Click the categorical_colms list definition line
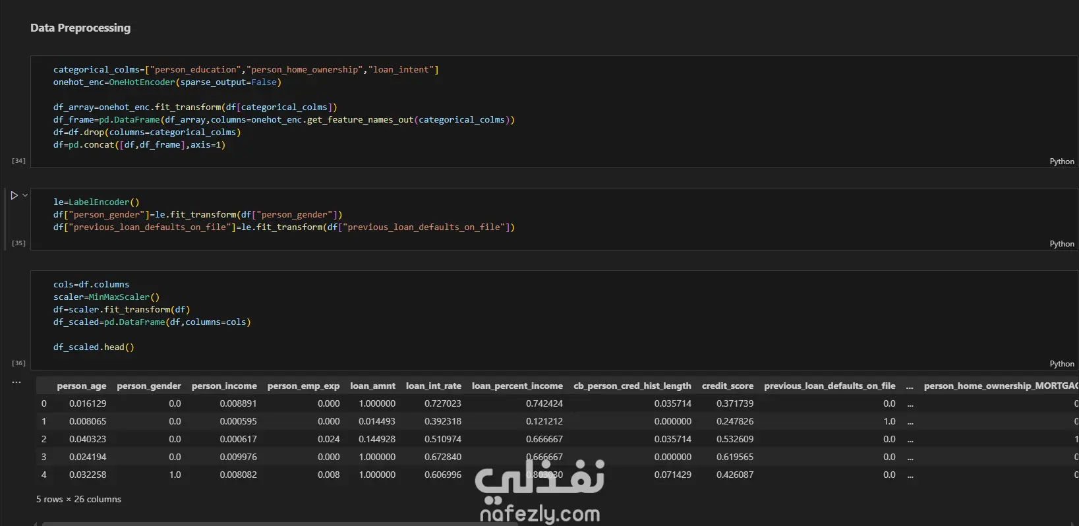 (246, 70)
